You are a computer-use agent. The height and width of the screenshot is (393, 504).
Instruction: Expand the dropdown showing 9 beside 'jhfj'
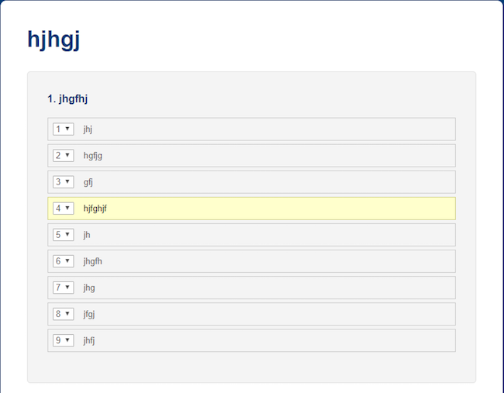point(64,340)
